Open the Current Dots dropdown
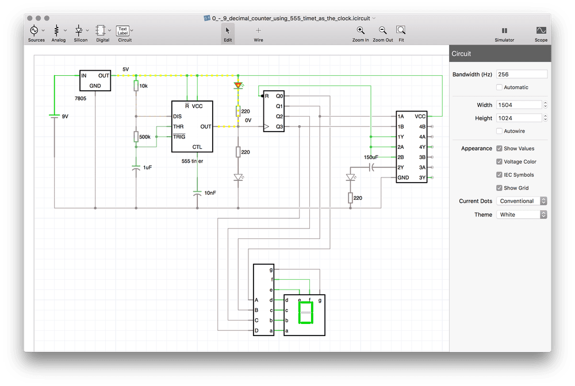Viewport: 575px width, 386px height. 522,201
